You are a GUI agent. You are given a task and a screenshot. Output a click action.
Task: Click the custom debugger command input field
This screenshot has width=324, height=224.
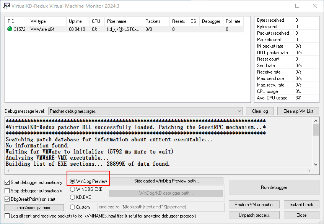pos(161,207)
